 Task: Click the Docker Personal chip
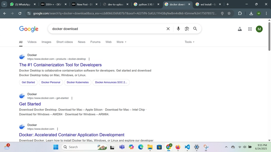tap(51, 82)
